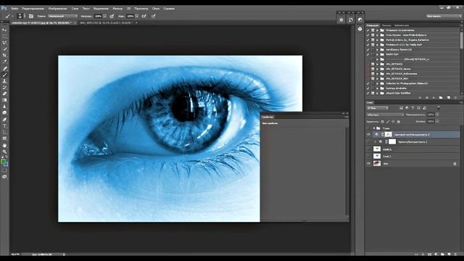Click the type layer filter icon
Image resolution: width=464 pixels, height=261 pixels.
click(413, 108)
